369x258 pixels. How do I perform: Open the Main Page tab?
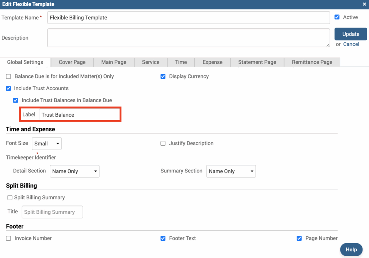[114, 62]
